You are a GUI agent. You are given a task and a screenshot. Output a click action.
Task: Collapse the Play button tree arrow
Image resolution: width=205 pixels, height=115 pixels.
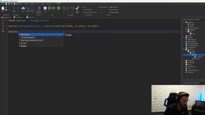[190, 55]
